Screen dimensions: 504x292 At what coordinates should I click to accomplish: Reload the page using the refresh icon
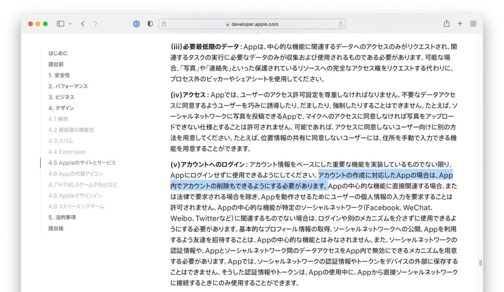click(340, 23)
